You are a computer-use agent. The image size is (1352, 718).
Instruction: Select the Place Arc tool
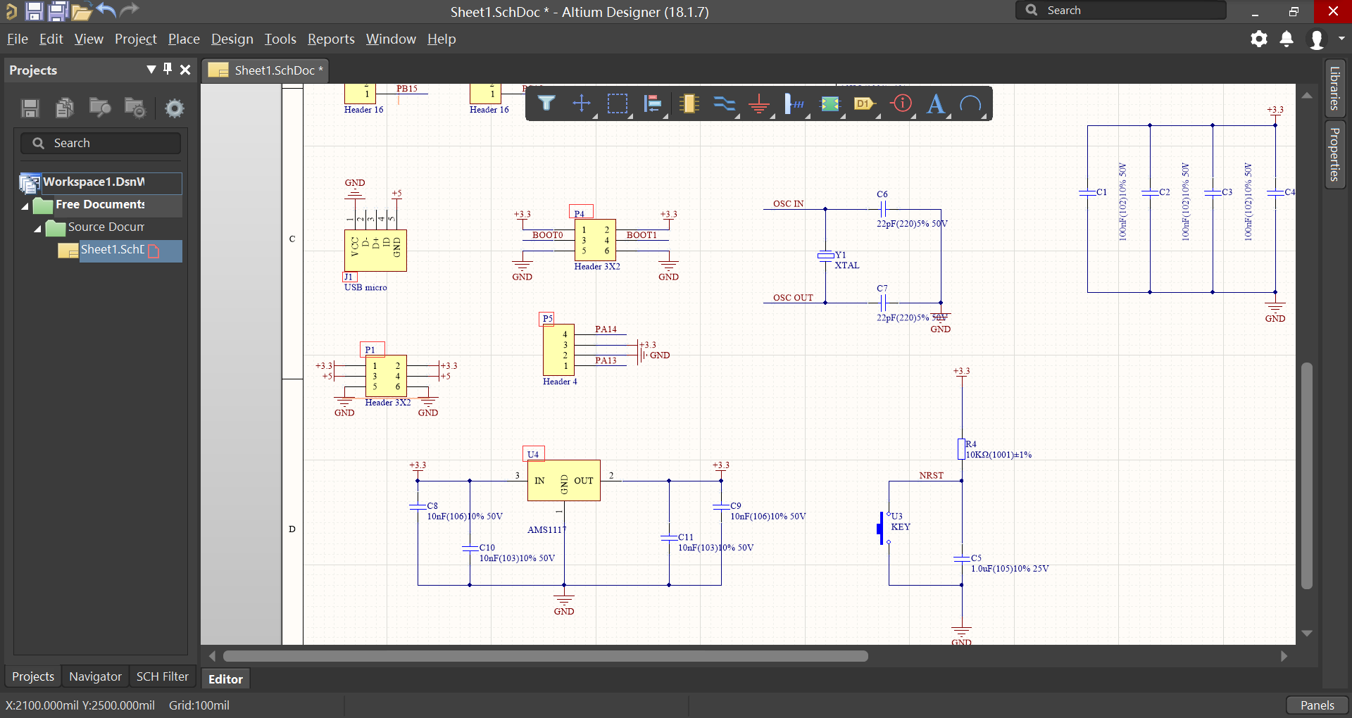972,103
